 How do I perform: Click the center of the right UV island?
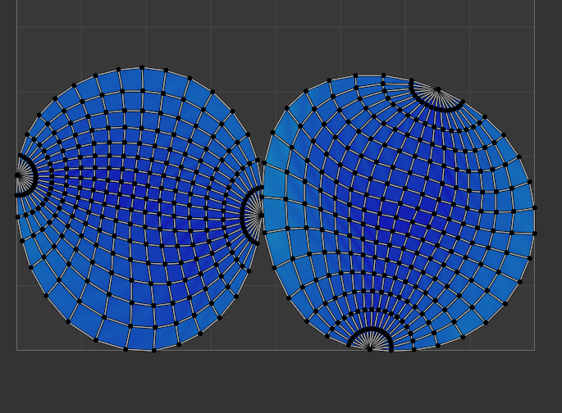click(x=400, y=211)
